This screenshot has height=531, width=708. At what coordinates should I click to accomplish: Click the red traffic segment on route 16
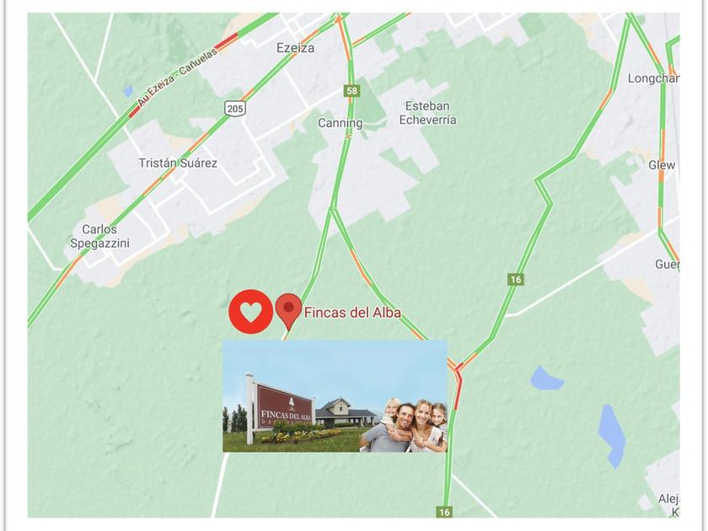tap(459, 390)
